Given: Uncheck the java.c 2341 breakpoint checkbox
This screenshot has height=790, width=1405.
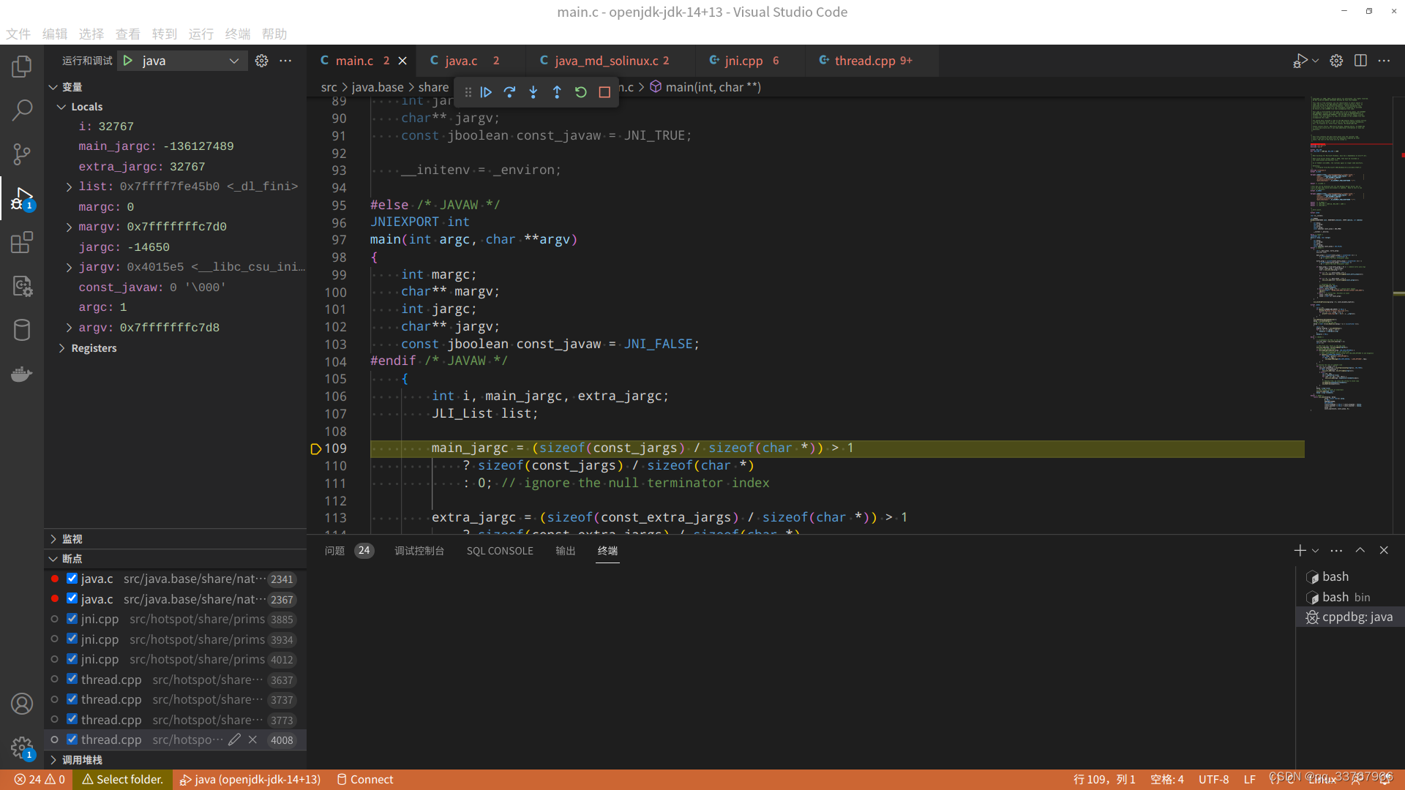Looking at the screenshot, I should 72,578.
